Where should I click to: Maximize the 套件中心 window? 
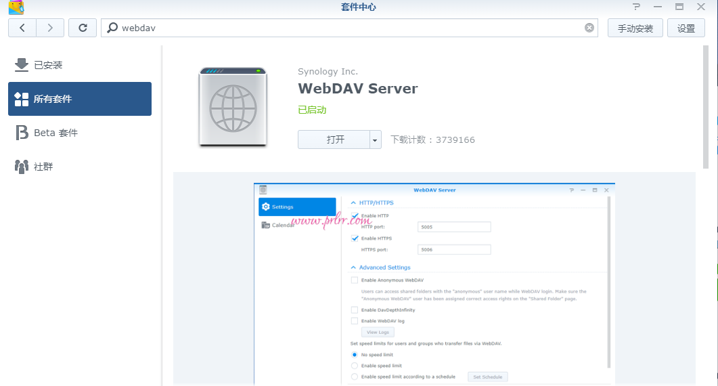tap(679, 7)
